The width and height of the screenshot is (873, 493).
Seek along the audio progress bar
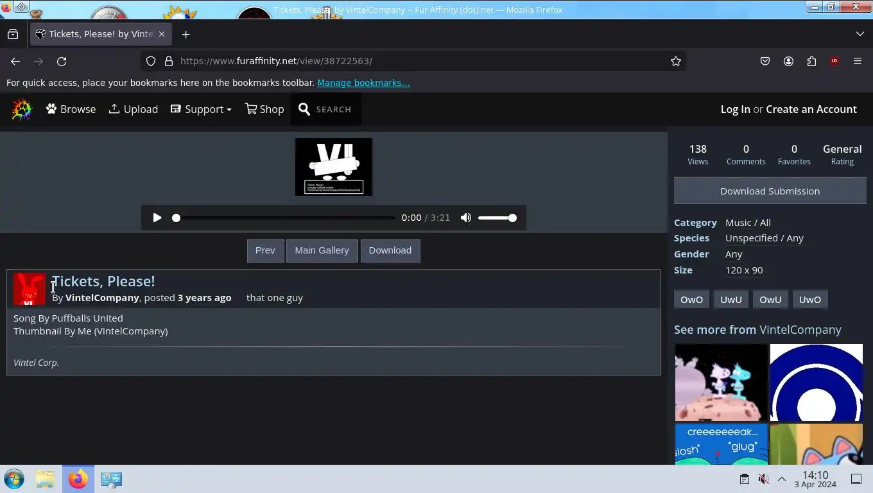pyautogui.click(x=284, y=218)
